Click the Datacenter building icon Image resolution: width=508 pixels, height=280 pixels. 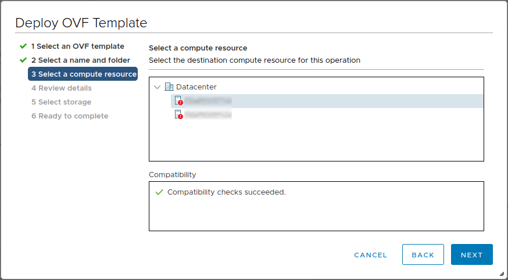[x=169, y=87]
